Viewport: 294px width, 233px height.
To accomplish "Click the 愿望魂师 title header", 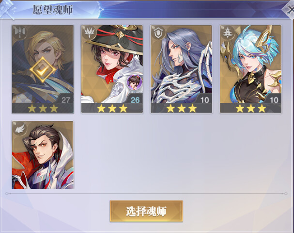I will (x=53, y=10).
